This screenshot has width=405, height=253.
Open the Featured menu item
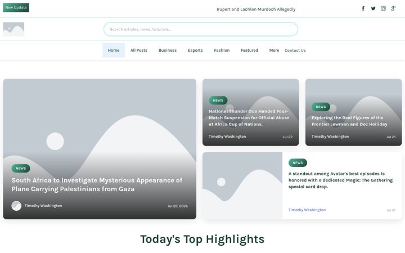click(249, 51)
